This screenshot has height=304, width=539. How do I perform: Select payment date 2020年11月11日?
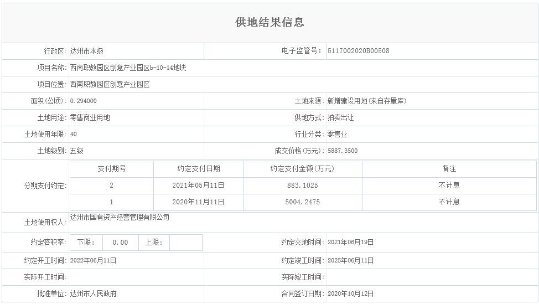(x=198, y=202)
